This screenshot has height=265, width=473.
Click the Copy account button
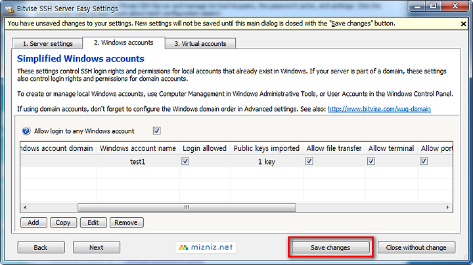click(x=63, y=222)
